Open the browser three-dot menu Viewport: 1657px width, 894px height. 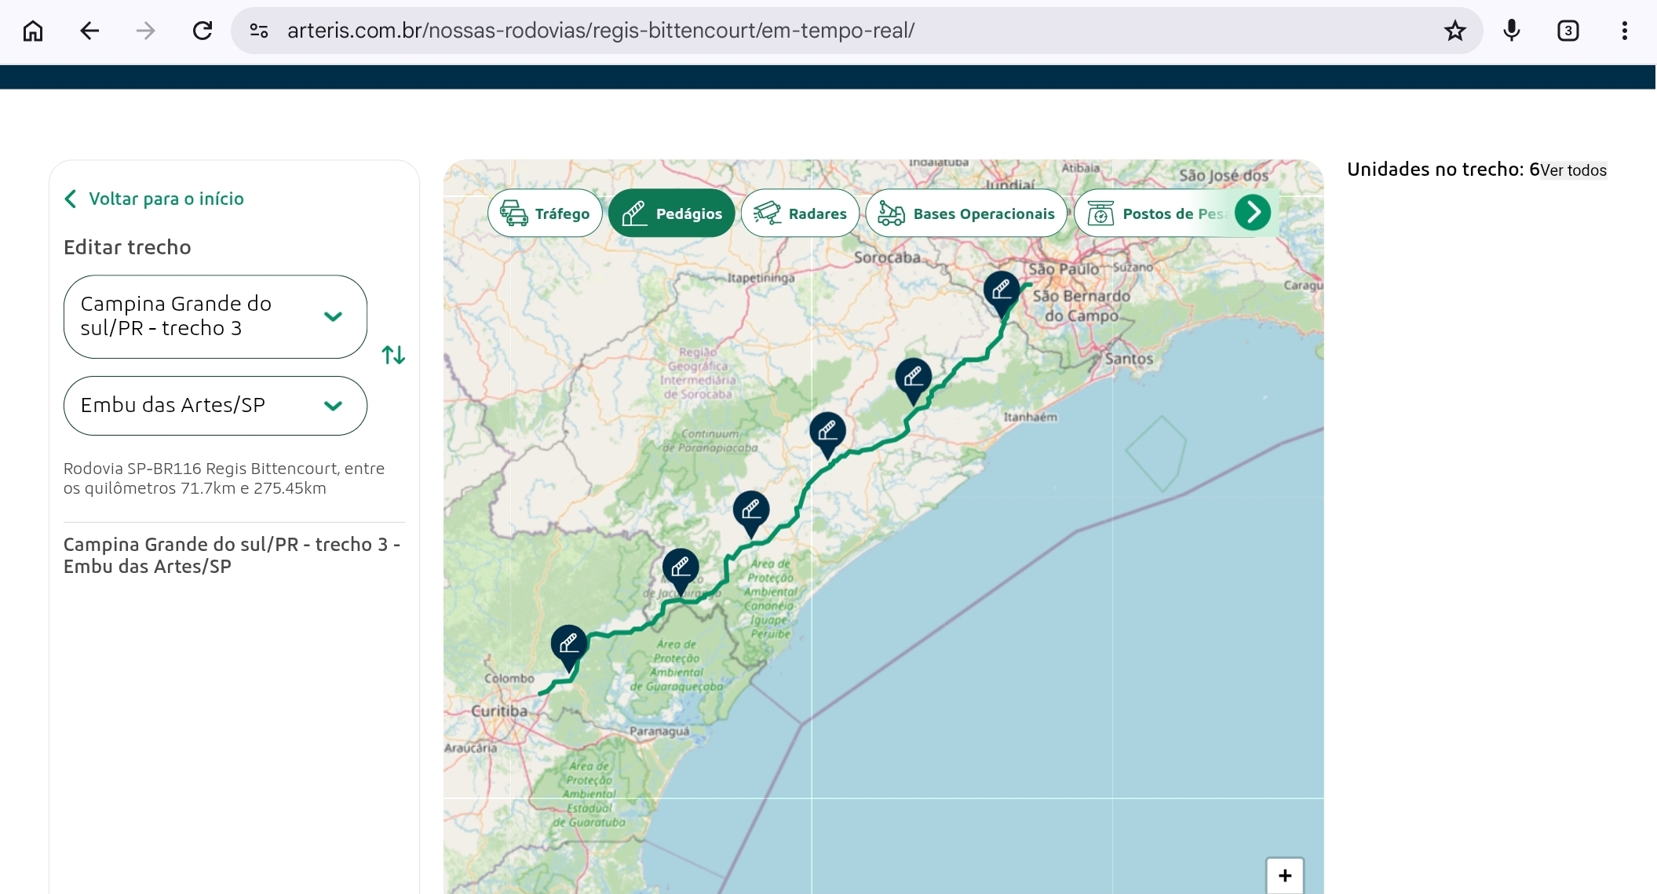(x=1624, y=31)
